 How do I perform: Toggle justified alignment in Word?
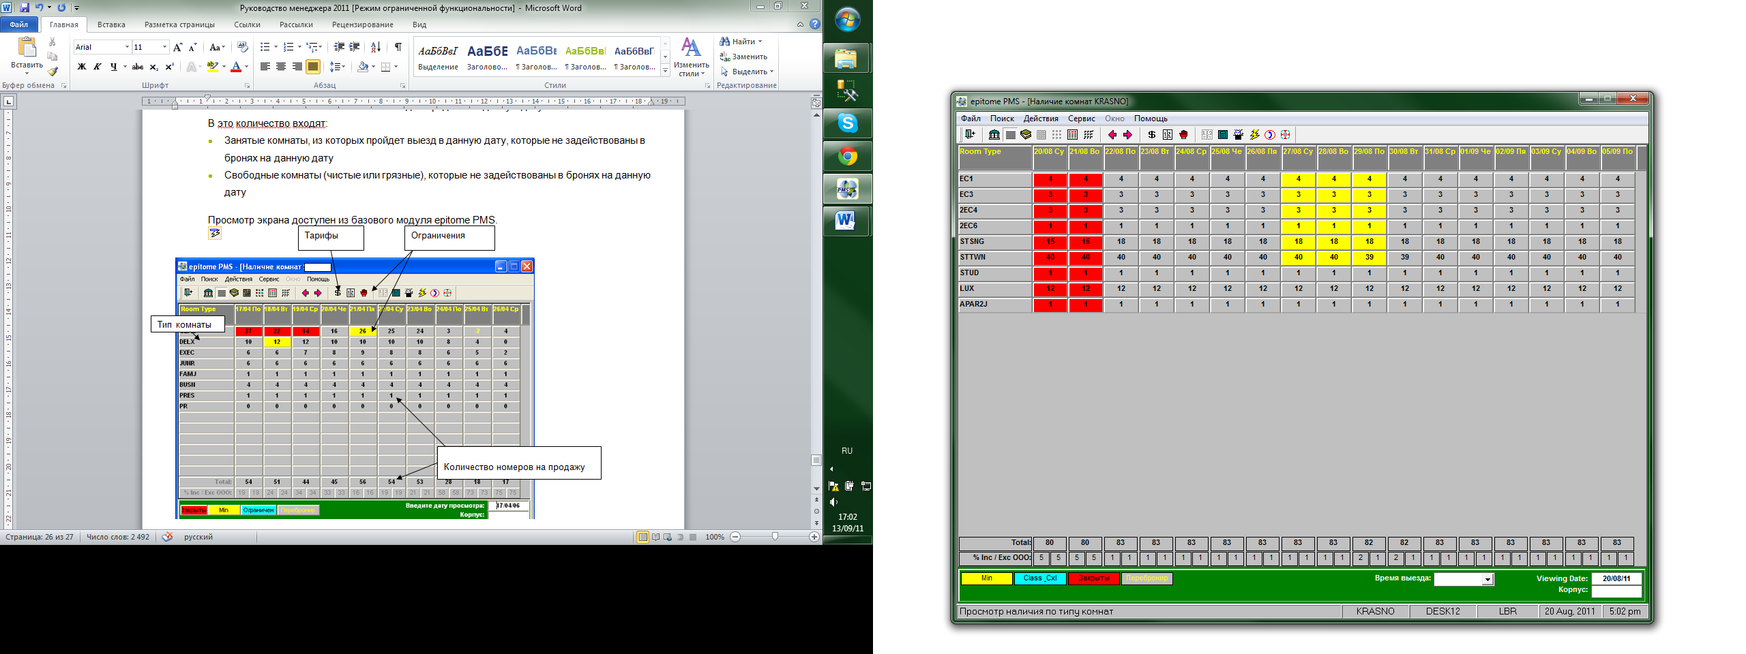[x=313, y=67]
